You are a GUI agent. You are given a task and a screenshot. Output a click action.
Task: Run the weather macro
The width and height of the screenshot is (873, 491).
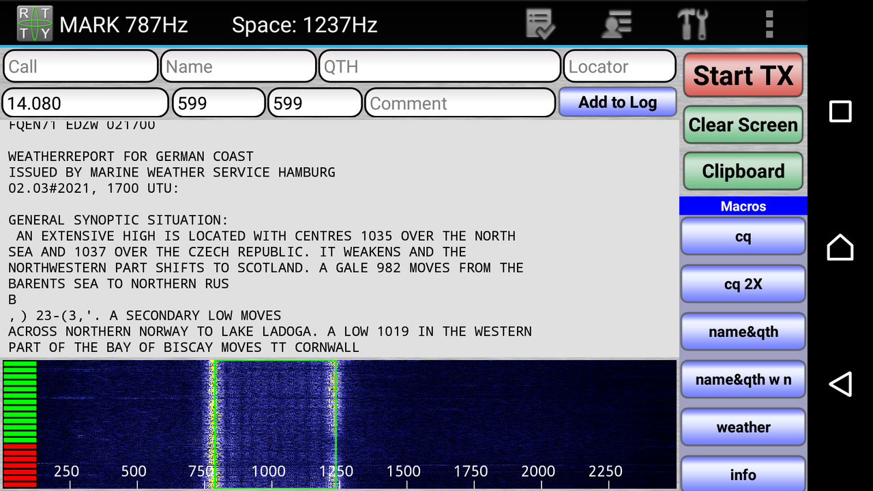coord(743,428)
